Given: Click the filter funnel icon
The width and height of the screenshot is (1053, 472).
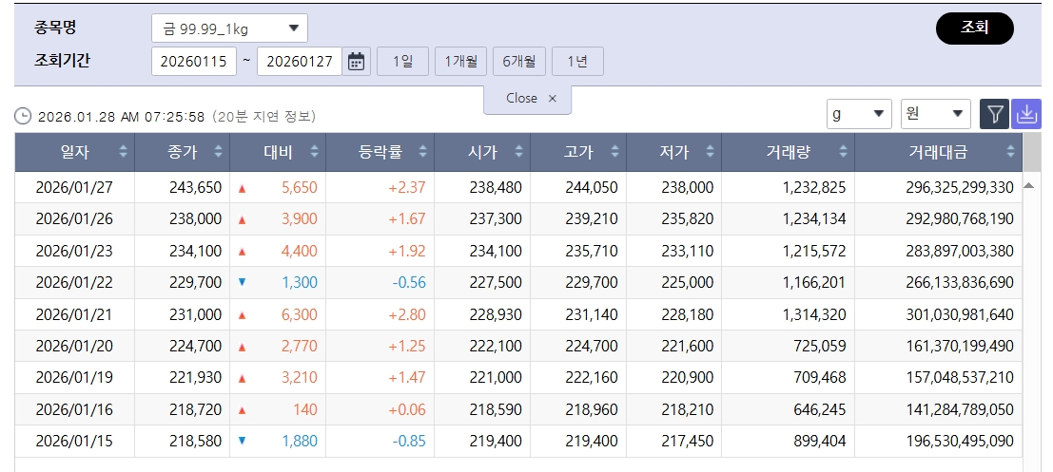Looking at the screenshot, I should coord(994,114).
